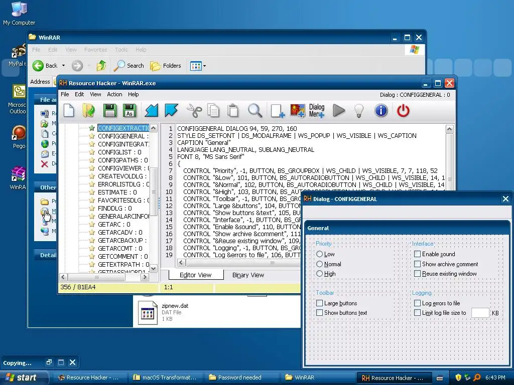
Task: Check Limit log file size to checkbox
Action: coord(417,313)
